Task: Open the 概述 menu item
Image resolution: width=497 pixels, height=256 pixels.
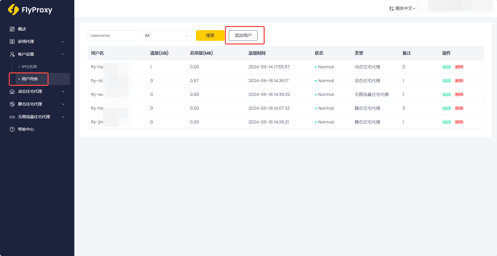Action: pos(22,29)
